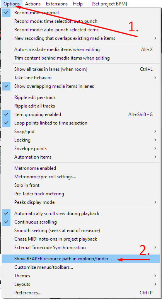Select Show REAPER resource path in explorer/finder

point(81,259)
